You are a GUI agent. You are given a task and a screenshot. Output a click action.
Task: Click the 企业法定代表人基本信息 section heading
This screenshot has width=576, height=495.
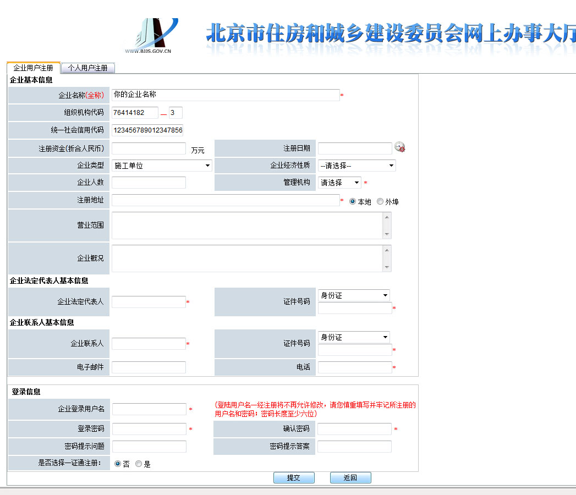point(49,281)
